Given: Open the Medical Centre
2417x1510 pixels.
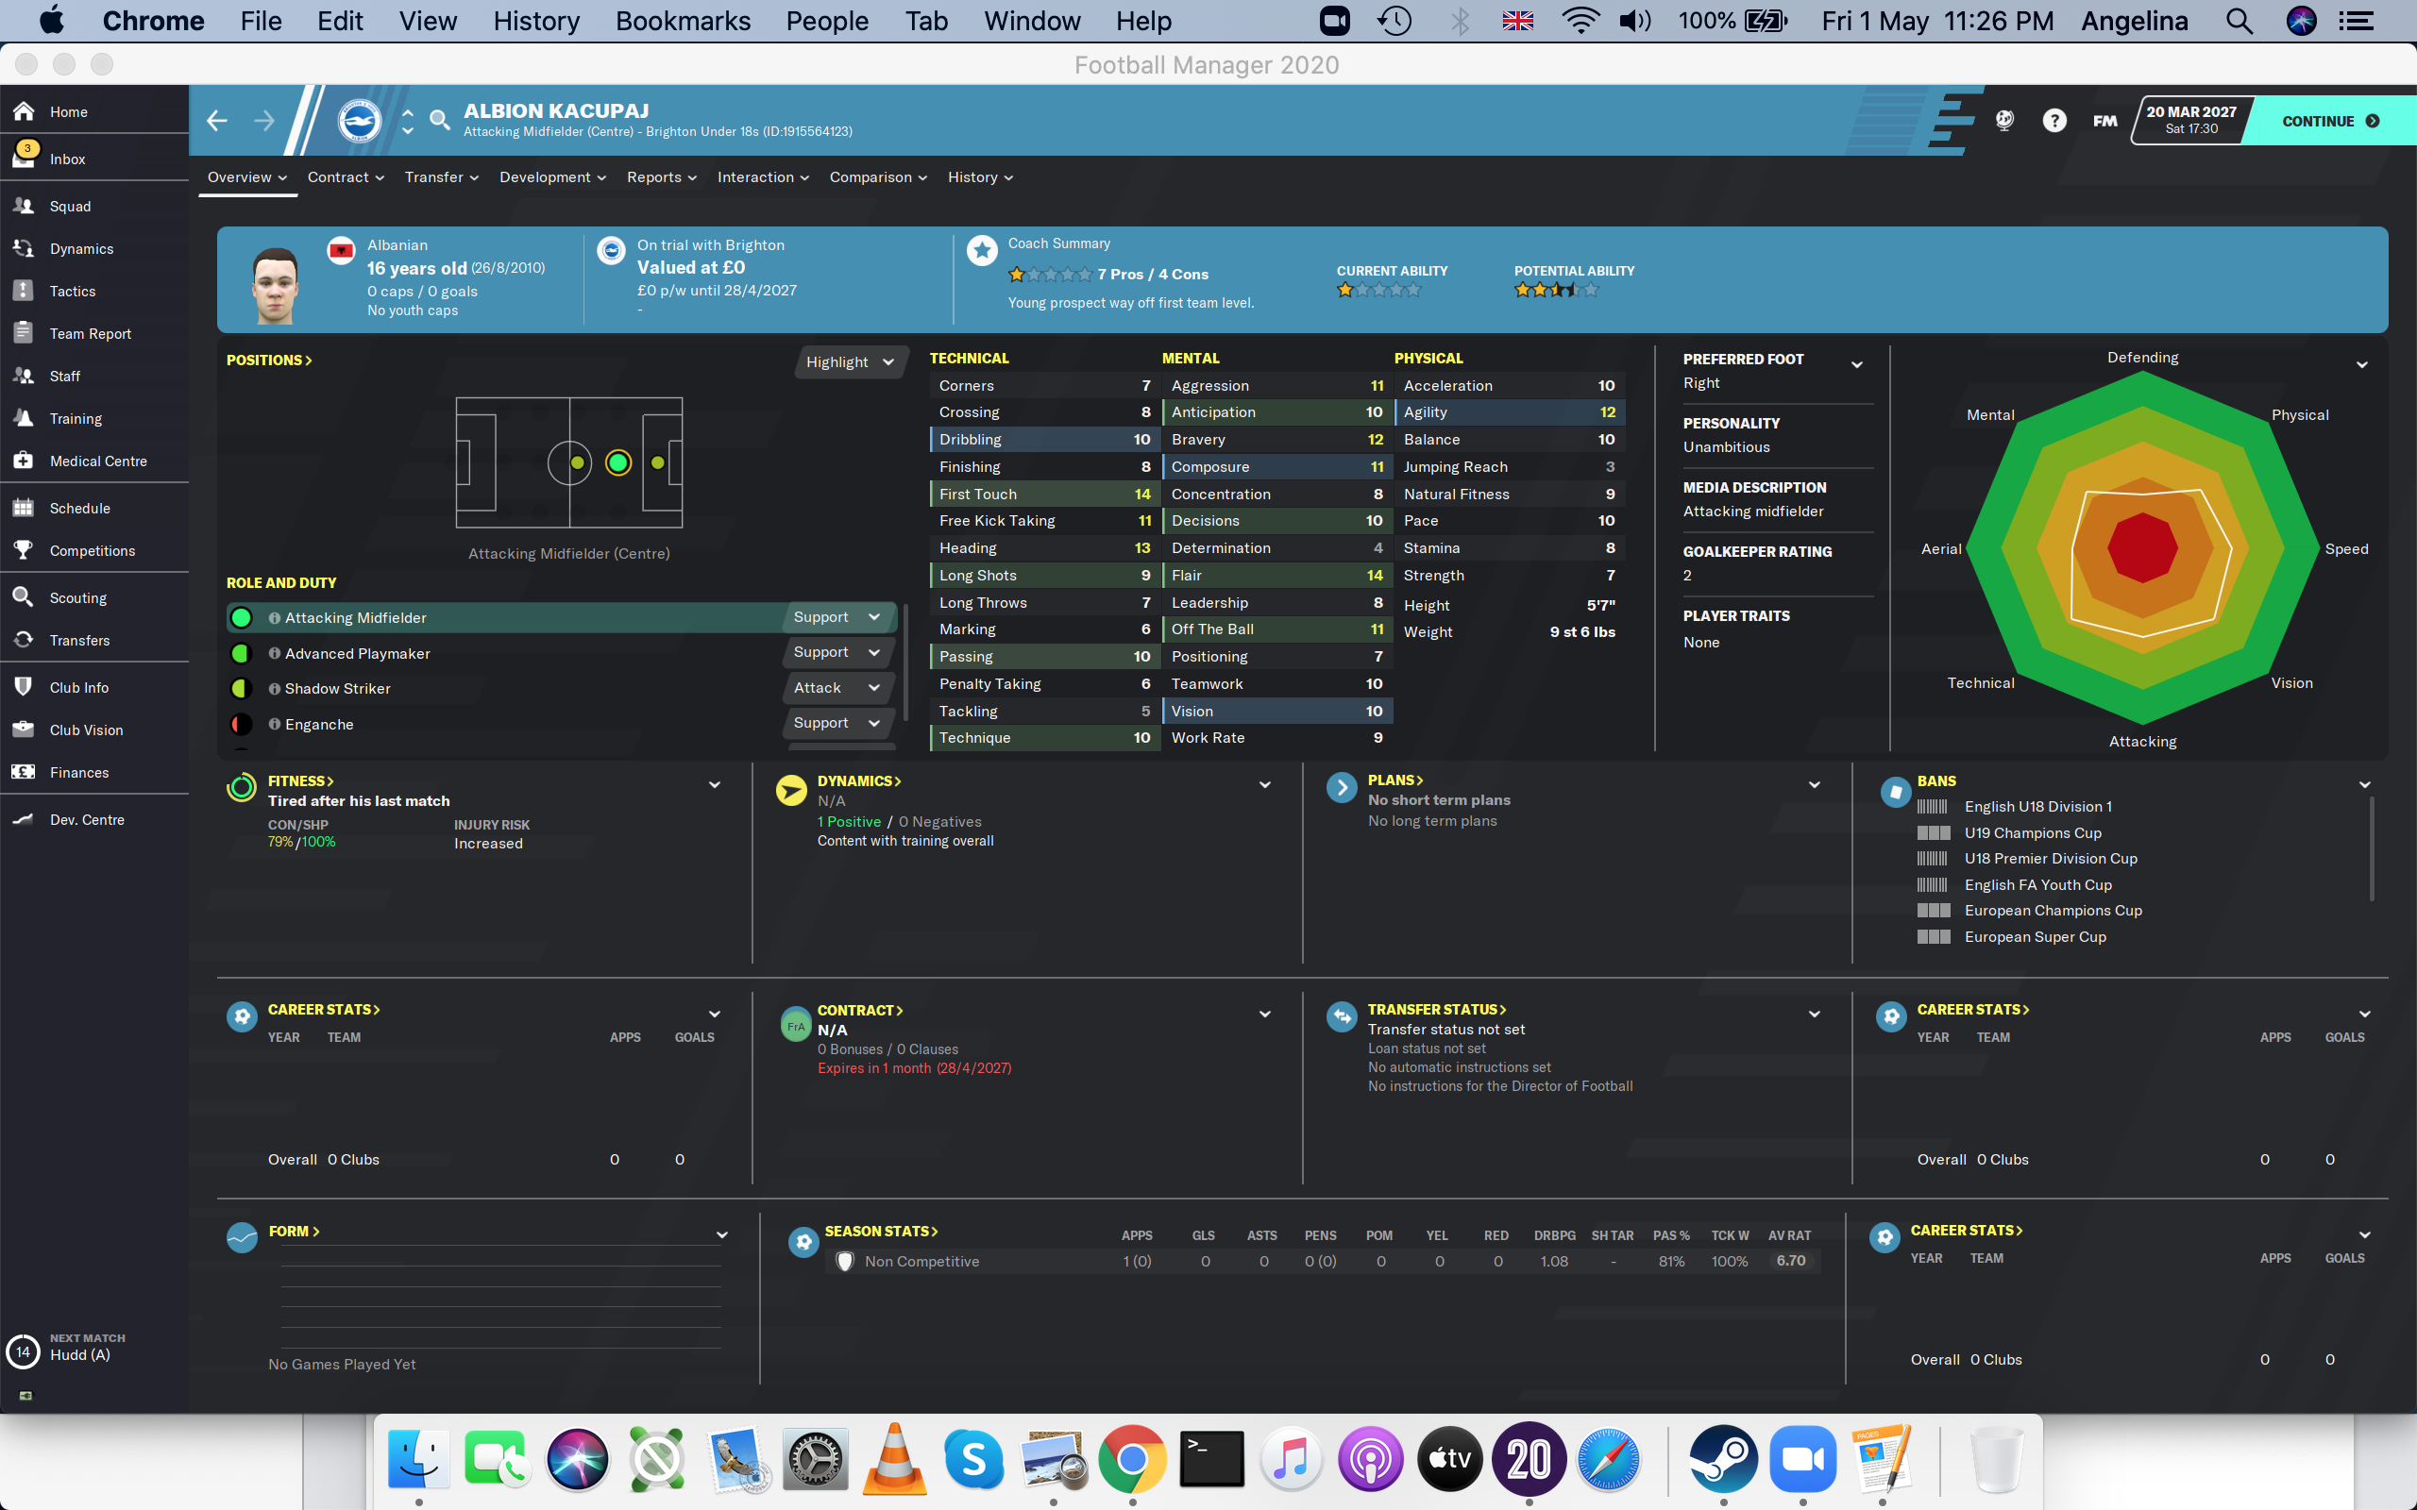Looking at the screenshot, I should 93,461.
